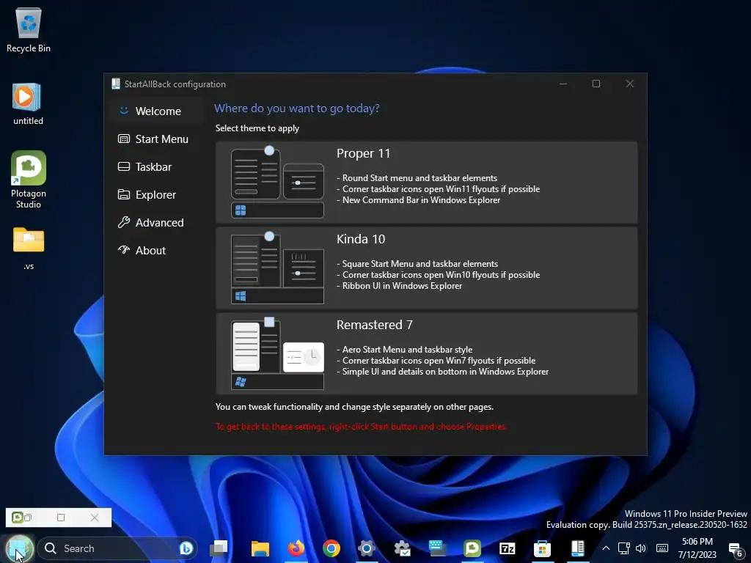Switch to StartAllBack taskbar button

[x=578, y=548]
